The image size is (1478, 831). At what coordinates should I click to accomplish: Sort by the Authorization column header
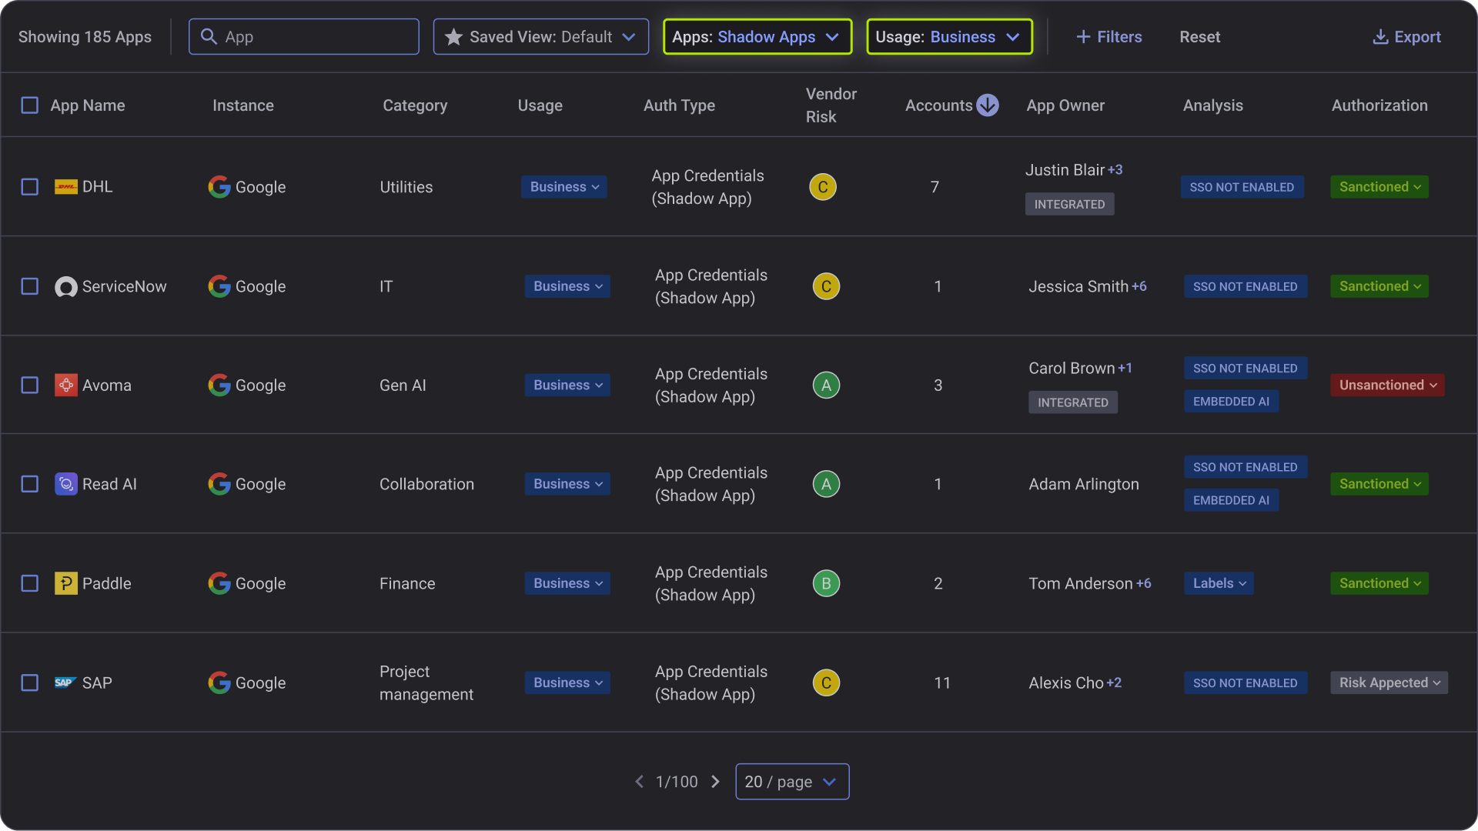pos(1379,105)
